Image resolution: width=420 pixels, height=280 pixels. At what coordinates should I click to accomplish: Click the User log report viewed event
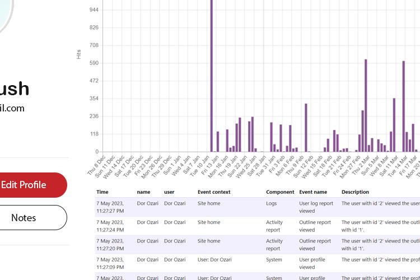(x=316, y=207)
